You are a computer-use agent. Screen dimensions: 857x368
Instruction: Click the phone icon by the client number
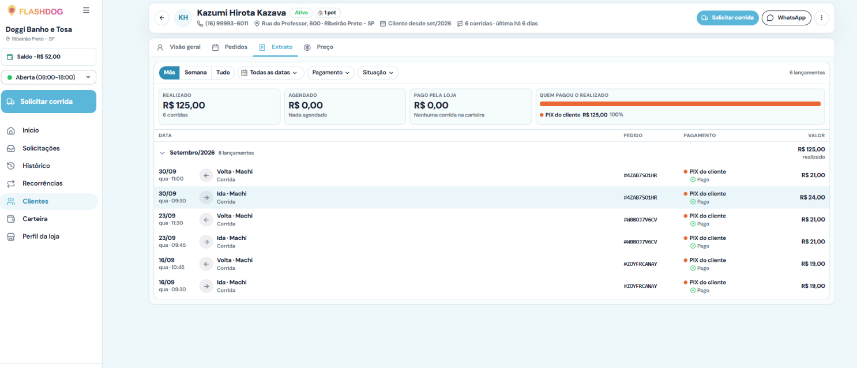[200, 24]
